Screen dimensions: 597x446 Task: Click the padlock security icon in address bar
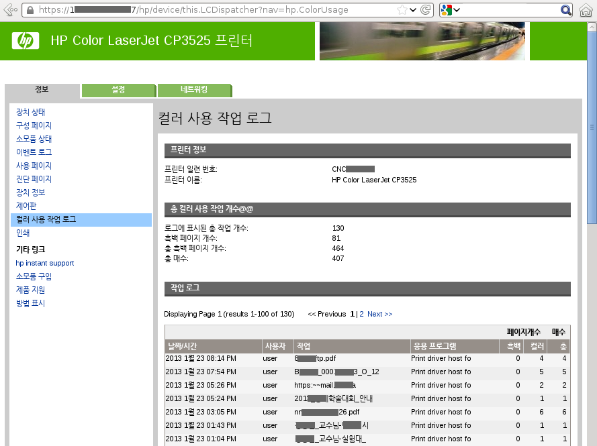point(30,10)
